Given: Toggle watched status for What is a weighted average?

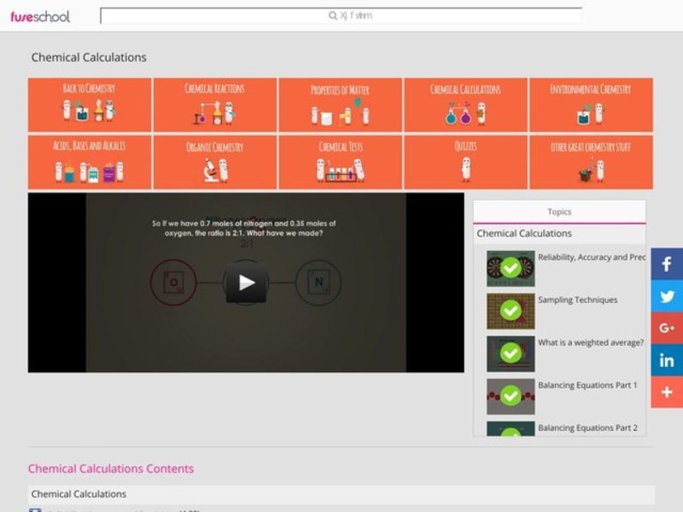Looking at the screenshot, I should click(511, 353).
